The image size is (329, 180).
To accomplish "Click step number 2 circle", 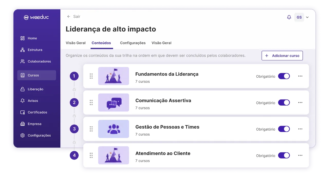I will [x=74, y=103].
